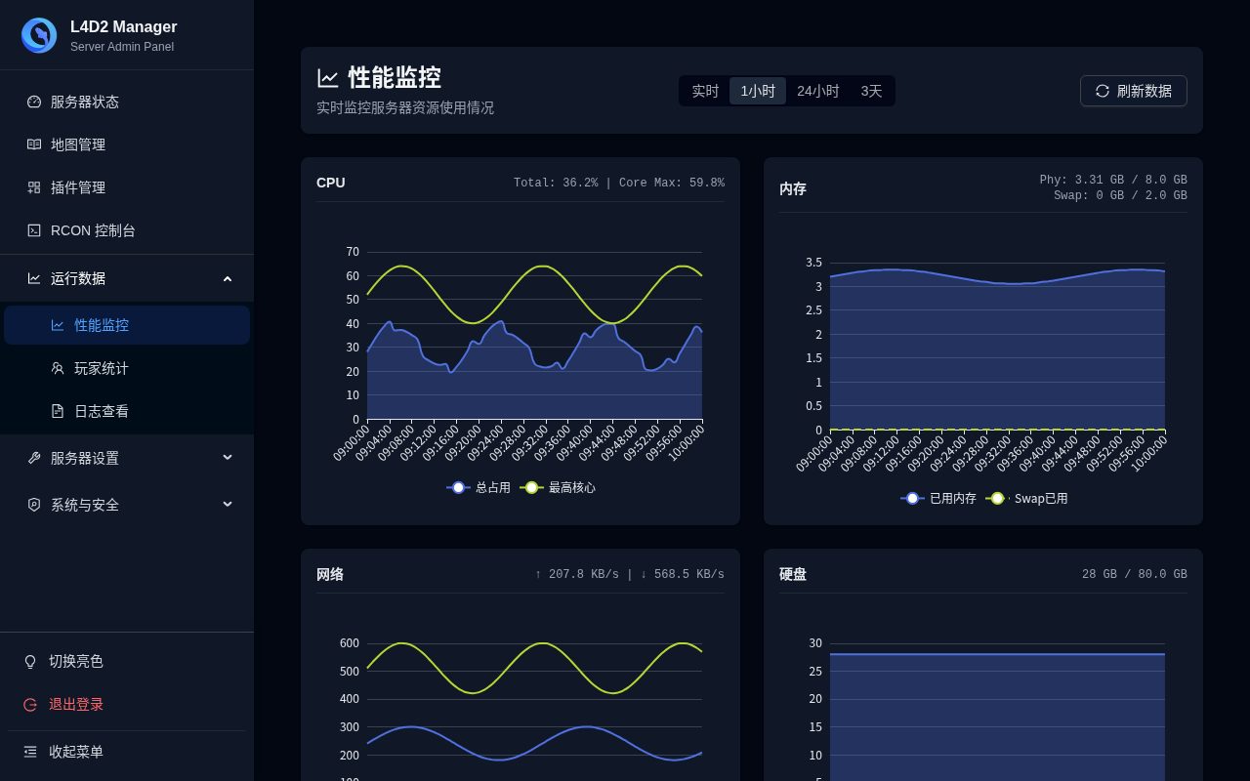Screen dimensions: 1250x781
Task: Click the wrench icon beside 服务器设置
Action: 34,458
